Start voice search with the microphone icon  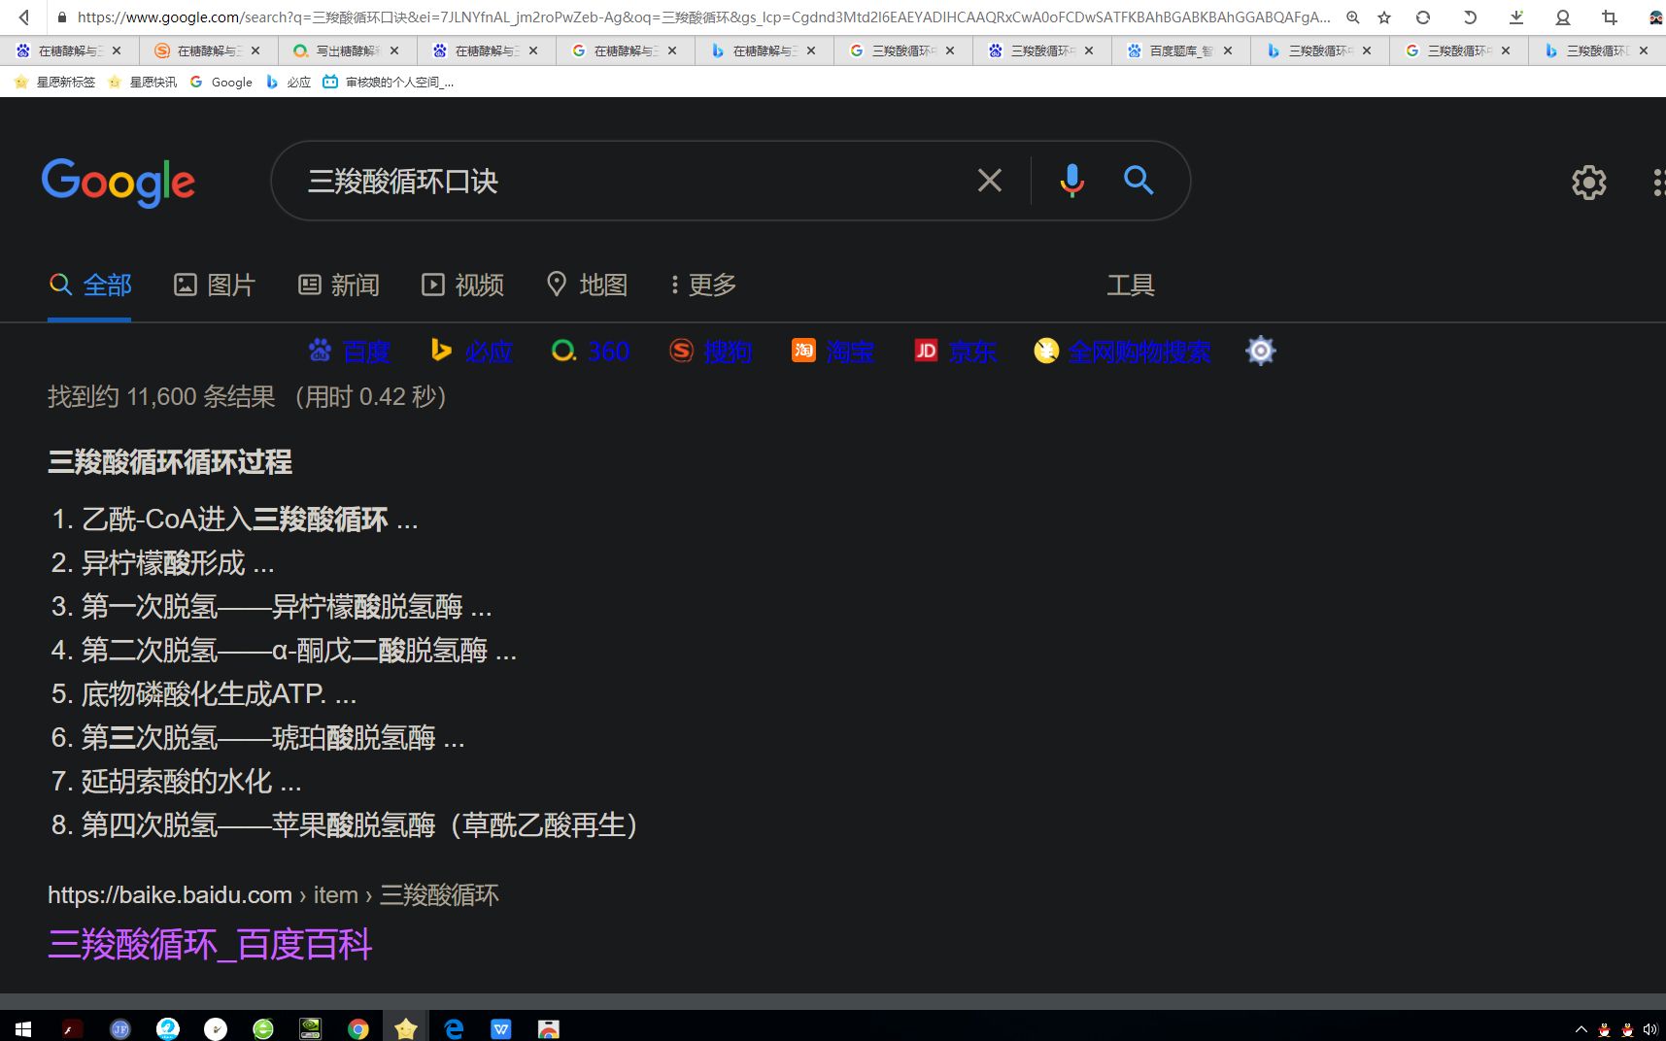tap(1071, 181)
